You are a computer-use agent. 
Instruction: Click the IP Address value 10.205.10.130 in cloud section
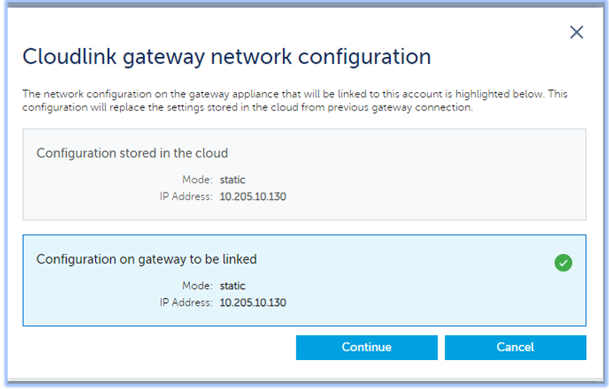[x=252, y=197]
